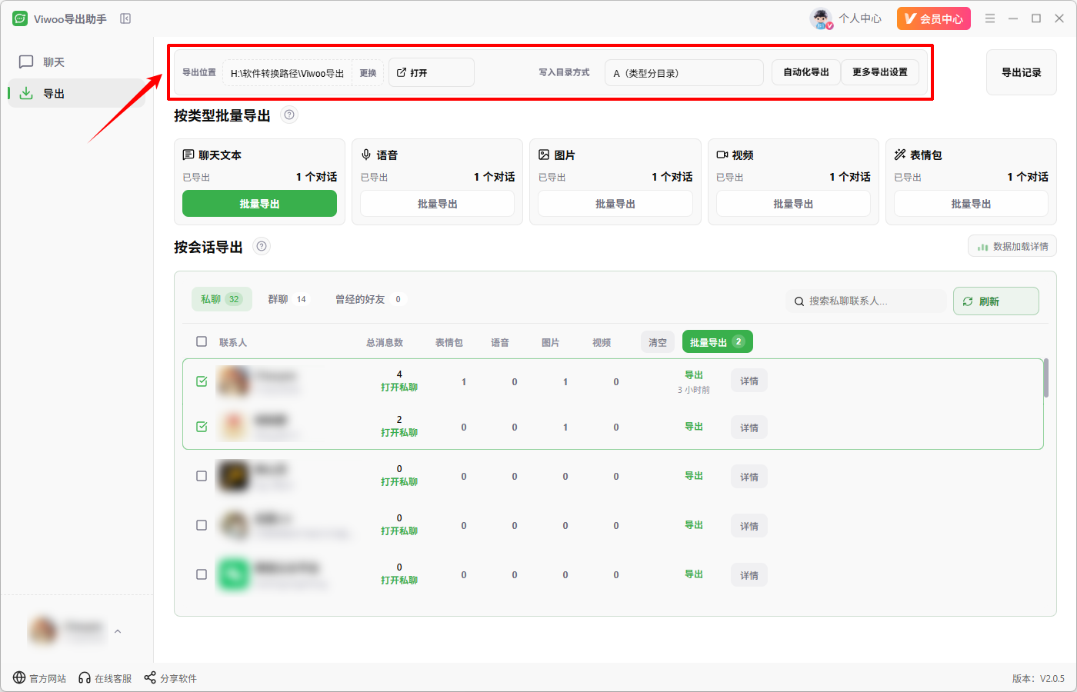Click the user avatar next to 个人中心
Image resolution: width=1077 pixels, height=692 pixels.
822,18
